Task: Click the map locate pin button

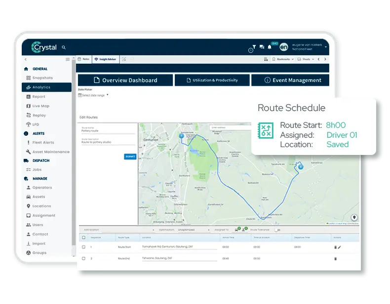Action: point(354,217)
